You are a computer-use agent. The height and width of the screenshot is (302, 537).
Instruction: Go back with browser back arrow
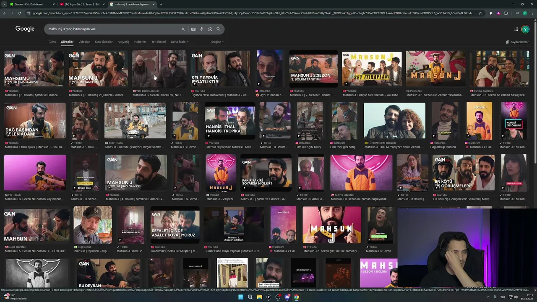point(4,13)
